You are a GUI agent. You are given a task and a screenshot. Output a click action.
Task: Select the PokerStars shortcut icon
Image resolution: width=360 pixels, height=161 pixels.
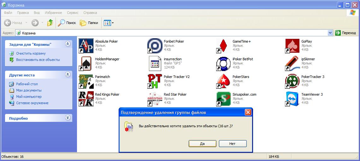(x=223, y=81)
